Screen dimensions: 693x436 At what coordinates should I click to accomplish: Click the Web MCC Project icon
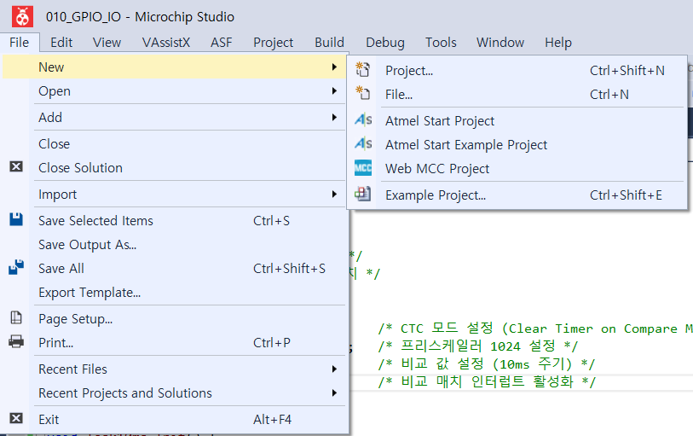point(363,168)
